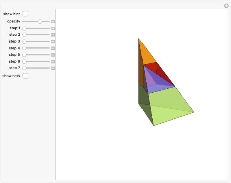
Task: Open the step 5 plus icon
Action: (x=53, y=55)
